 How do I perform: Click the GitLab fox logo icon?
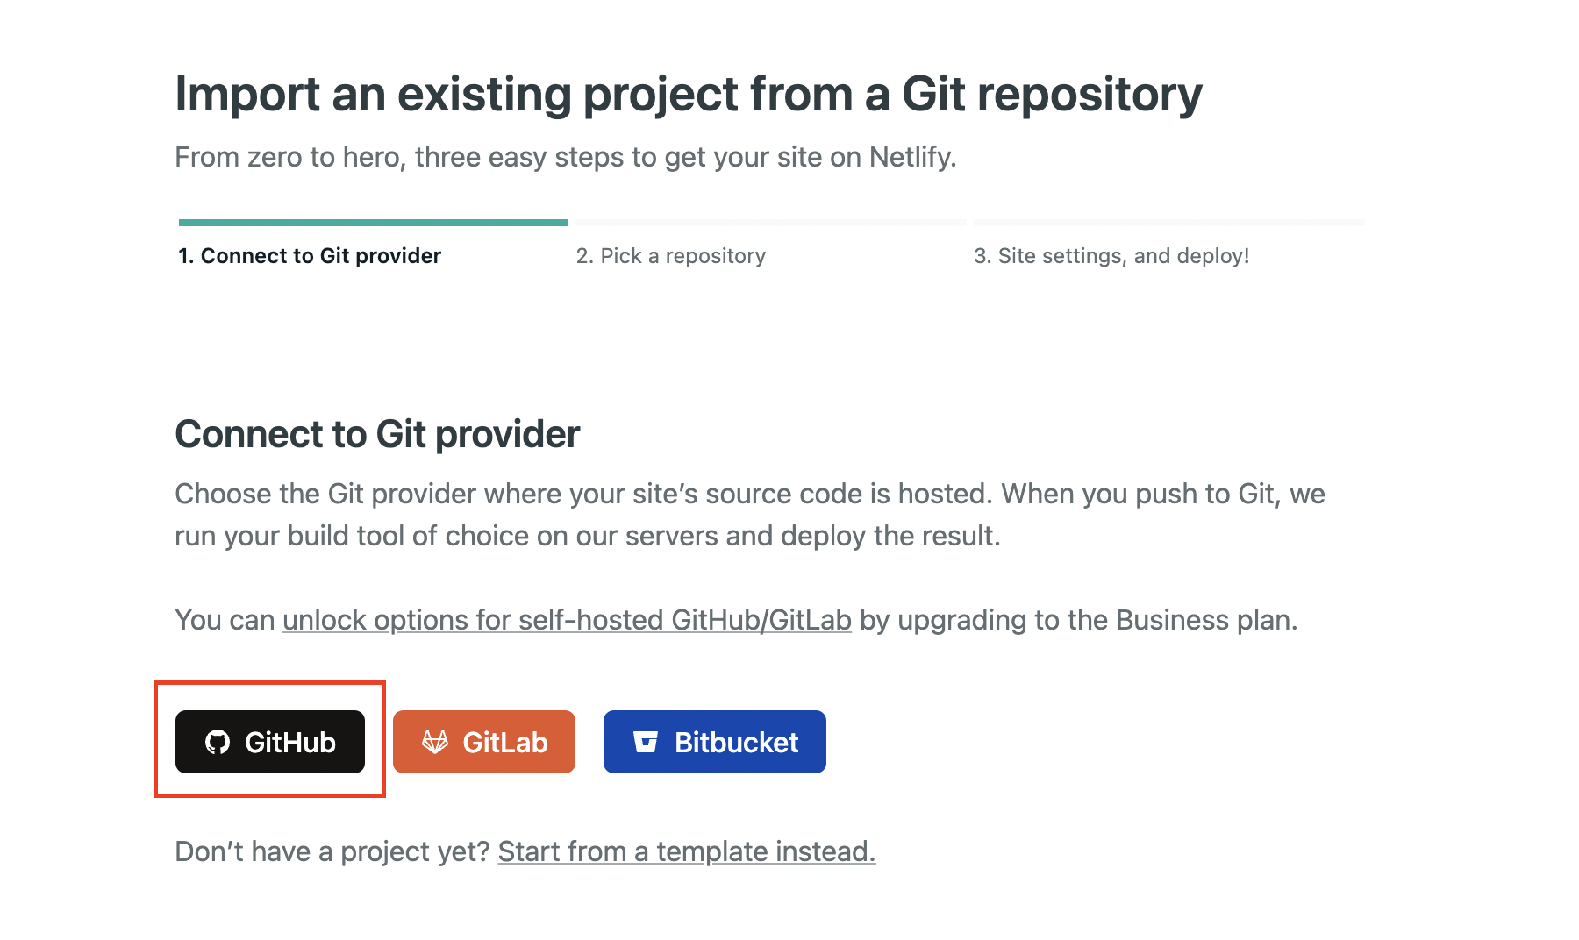click(435, 743)
